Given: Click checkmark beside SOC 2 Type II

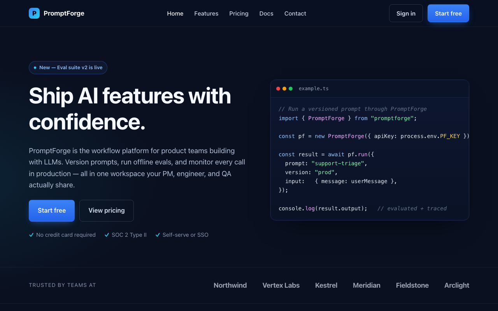Looking at the screenshot, I should [x=107, y=235].
